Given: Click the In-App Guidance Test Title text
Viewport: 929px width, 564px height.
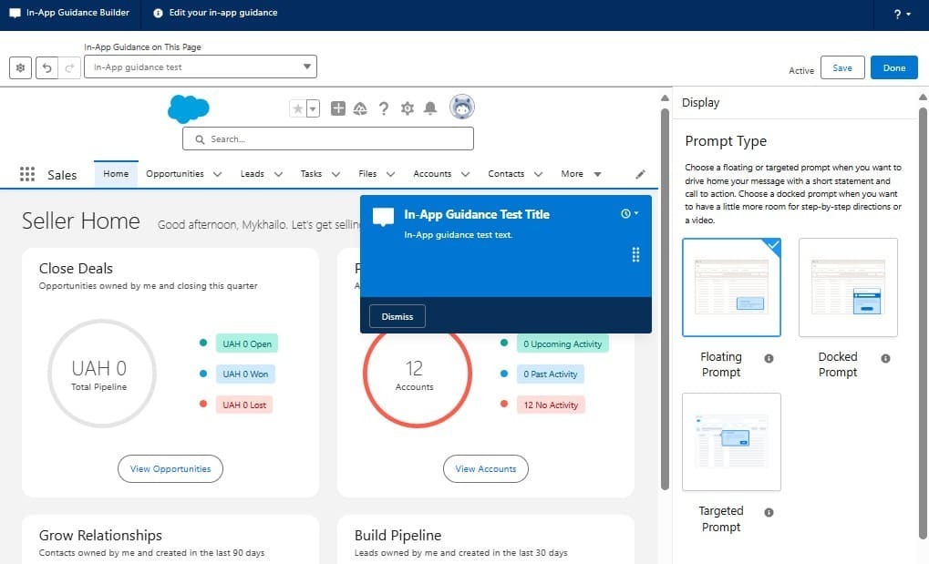Looking at the screenshot, I should [477, 214].
